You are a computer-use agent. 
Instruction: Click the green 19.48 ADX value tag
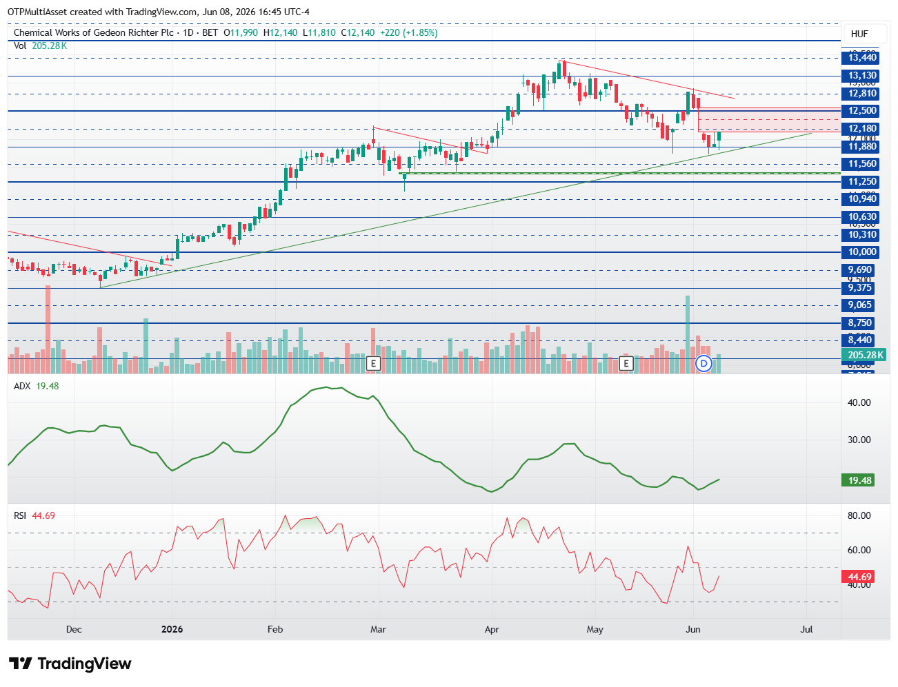[859, 480]
